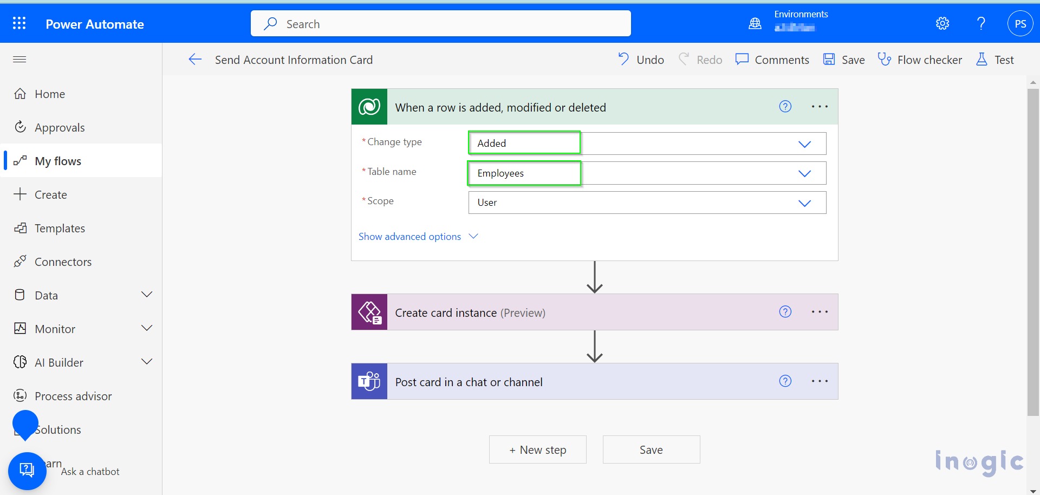Click the help question mark in header

tap(981, 23)
